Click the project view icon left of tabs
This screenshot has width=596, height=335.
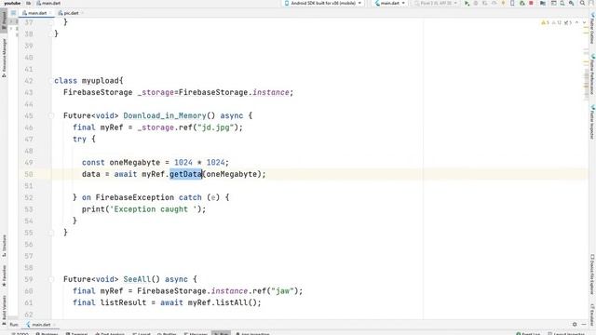click(x=13, y=13)
